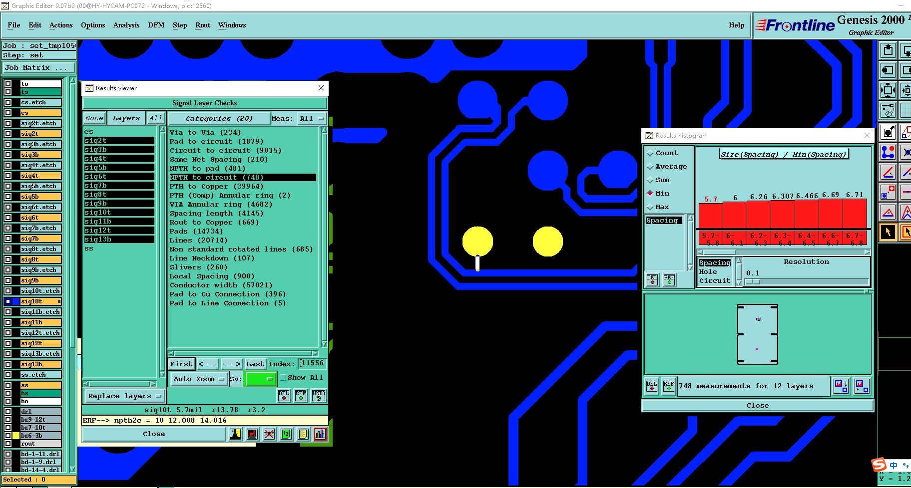The width and height of the screenshot is (911, 488).
Task: Open the Job Matrix ... button
Action: tap(39, 68)
